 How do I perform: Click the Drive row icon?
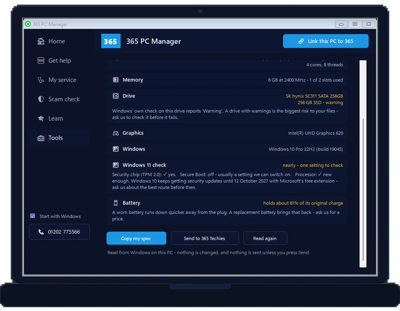tap(116, 96)
